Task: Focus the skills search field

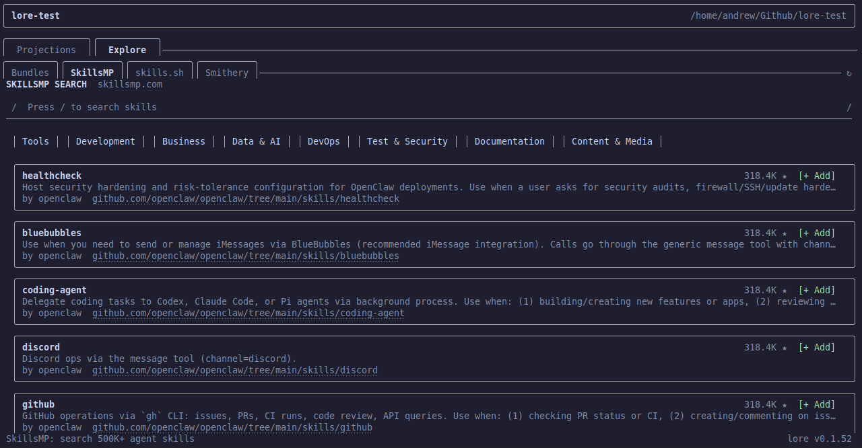Action: pos(431,107)
